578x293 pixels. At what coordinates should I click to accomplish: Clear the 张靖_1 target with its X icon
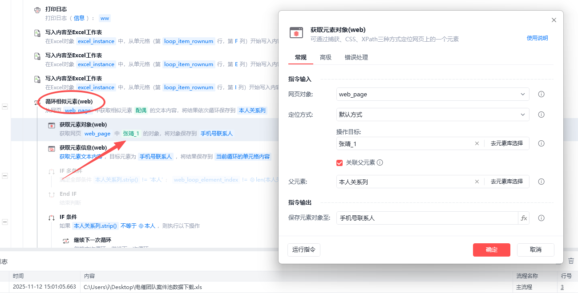477,143
